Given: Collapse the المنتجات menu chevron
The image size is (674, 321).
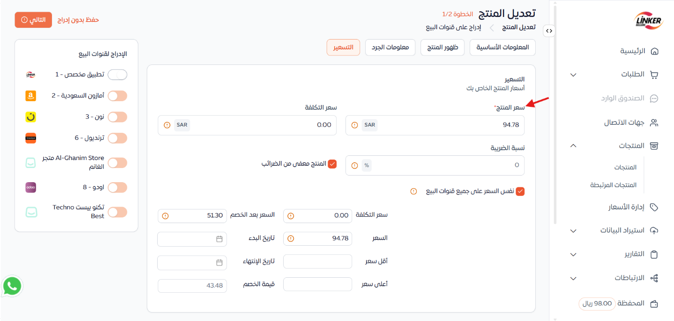Looking at the screenshot, I should (573, 145).
